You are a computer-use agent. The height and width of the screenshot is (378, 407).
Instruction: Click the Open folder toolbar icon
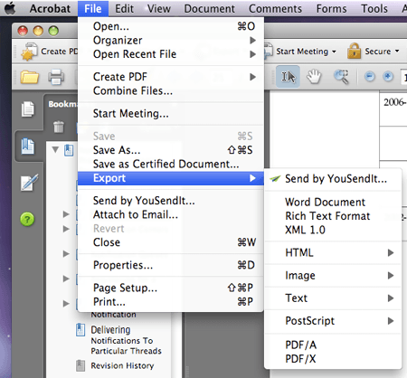(29, 77)
